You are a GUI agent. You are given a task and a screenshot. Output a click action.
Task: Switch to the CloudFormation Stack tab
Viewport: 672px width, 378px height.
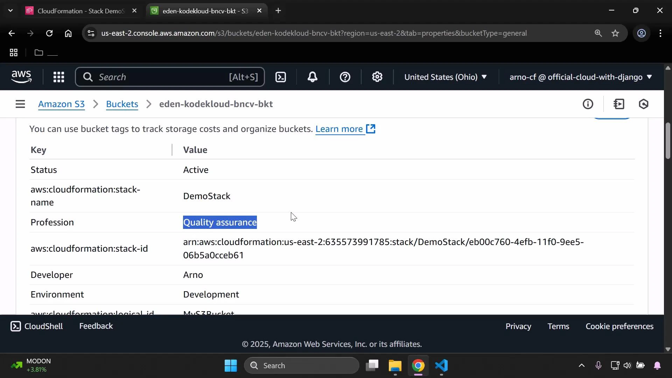[x=81, y=11]
